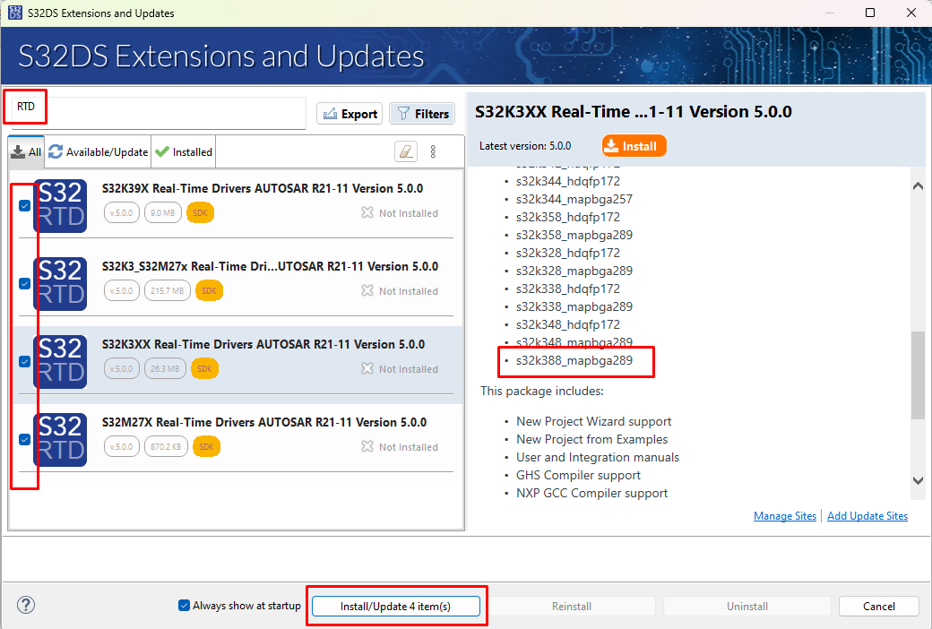Click the help question mark icon
Screen dimensions: 932x629
pyautogui.click(x=26, y=606)
